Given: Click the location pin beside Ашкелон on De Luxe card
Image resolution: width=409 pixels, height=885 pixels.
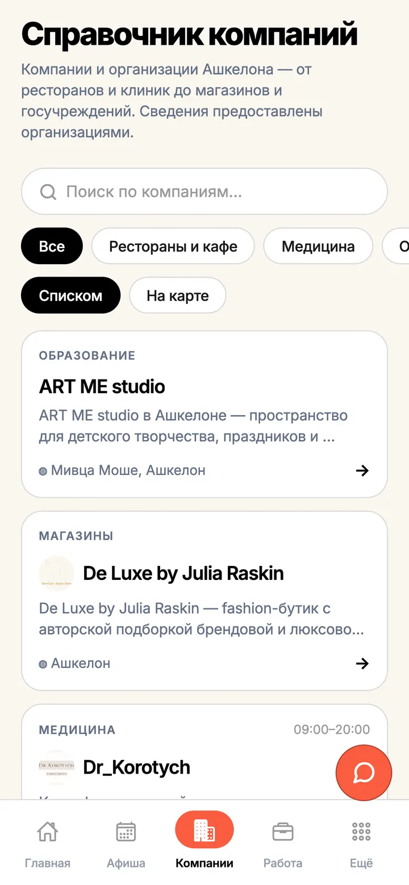Looking at the screenshot, I should (43, 664).
